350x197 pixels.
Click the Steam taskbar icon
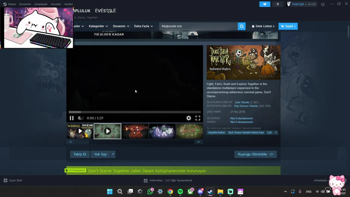[210, 192]
